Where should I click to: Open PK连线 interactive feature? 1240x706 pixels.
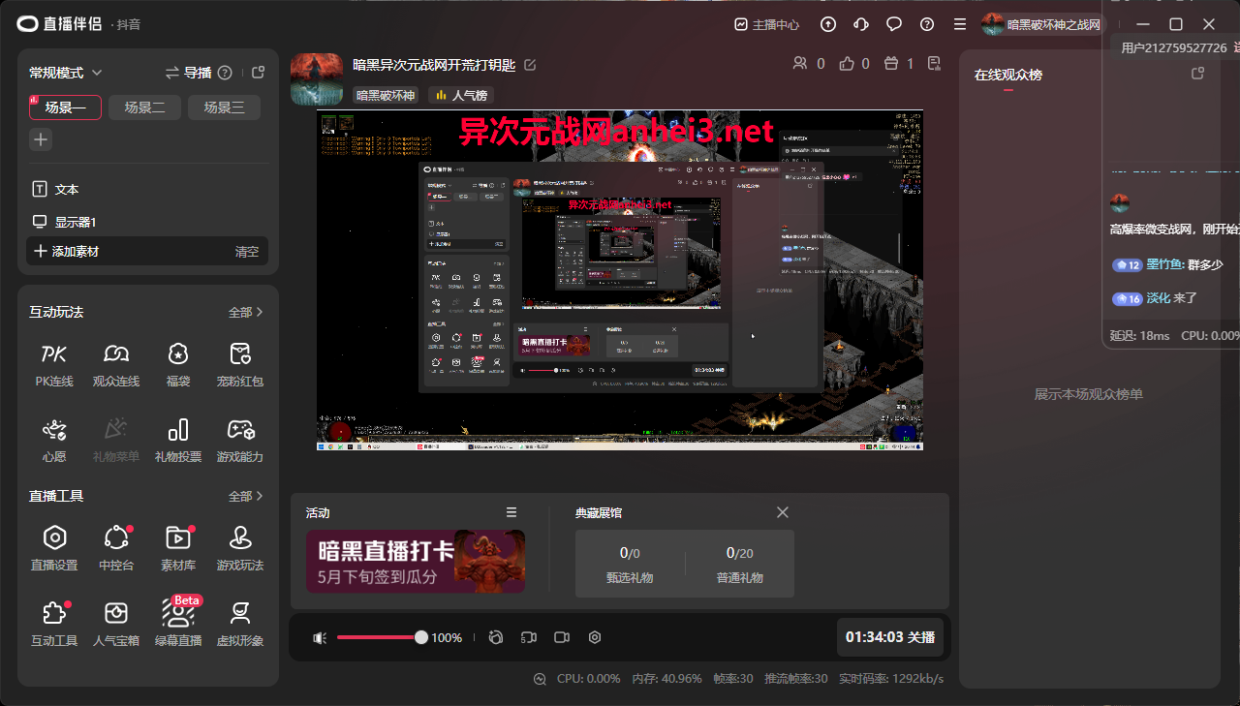click(54, 364)
